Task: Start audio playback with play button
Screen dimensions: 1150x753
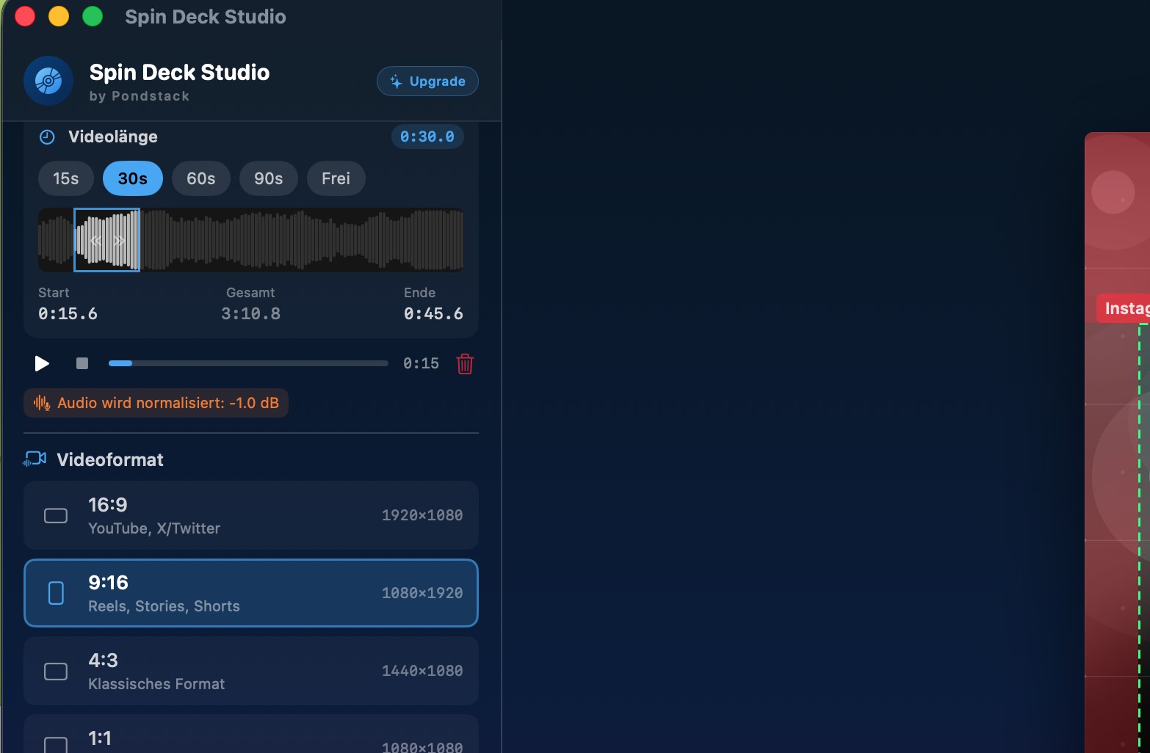Action: pos(42,363)
